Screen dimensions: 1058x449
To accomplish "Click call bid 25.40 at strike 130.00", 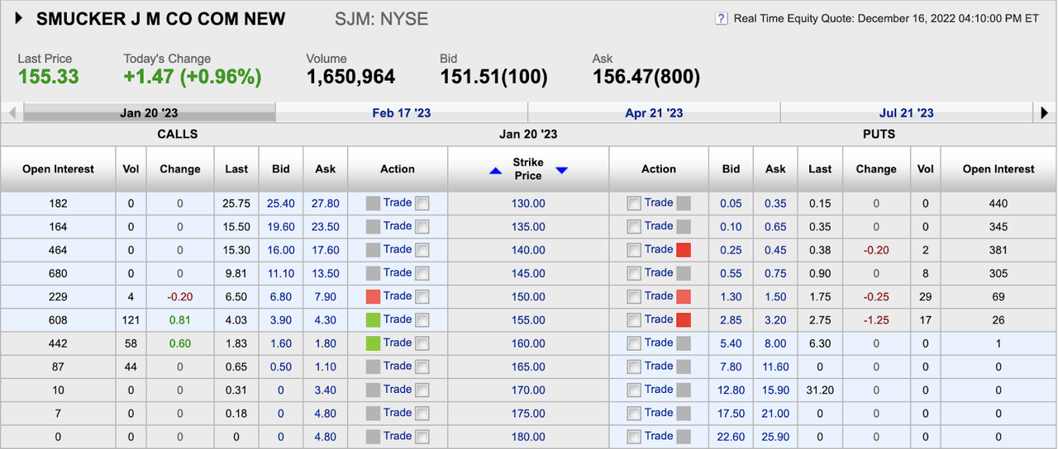I will (x=281, y=203).
